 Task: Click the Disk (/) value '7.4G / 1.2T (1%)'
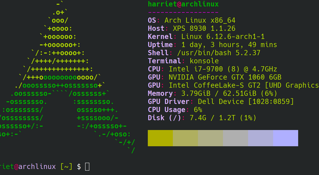(223, 118)
